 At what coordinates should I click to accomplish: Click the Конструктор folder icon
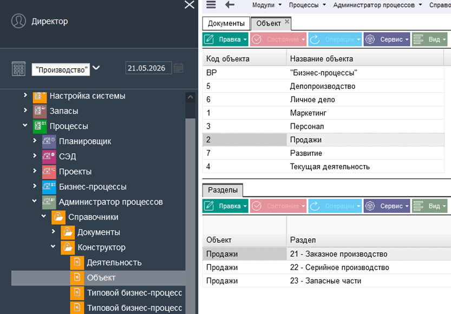[x=68, y=247]
